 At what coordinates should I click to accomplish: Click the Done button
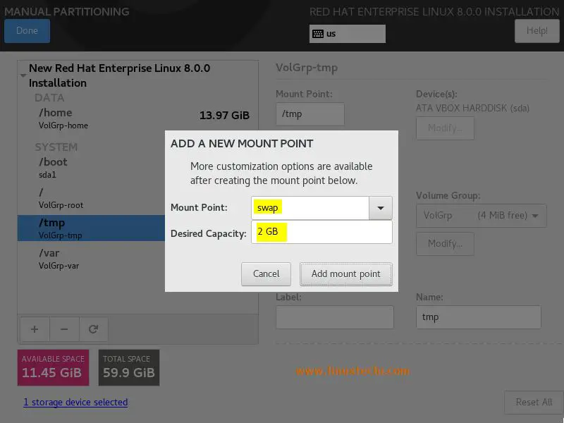[x=27, y=30]
